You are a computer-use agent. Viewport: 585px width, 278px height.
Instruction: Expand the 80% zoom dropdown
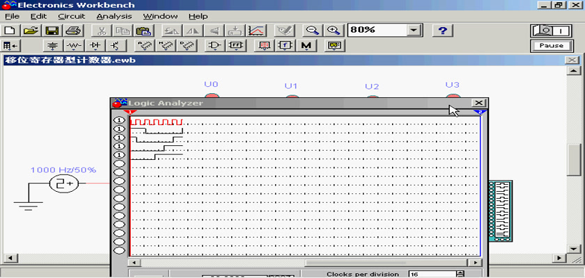(x=415, y=31)
